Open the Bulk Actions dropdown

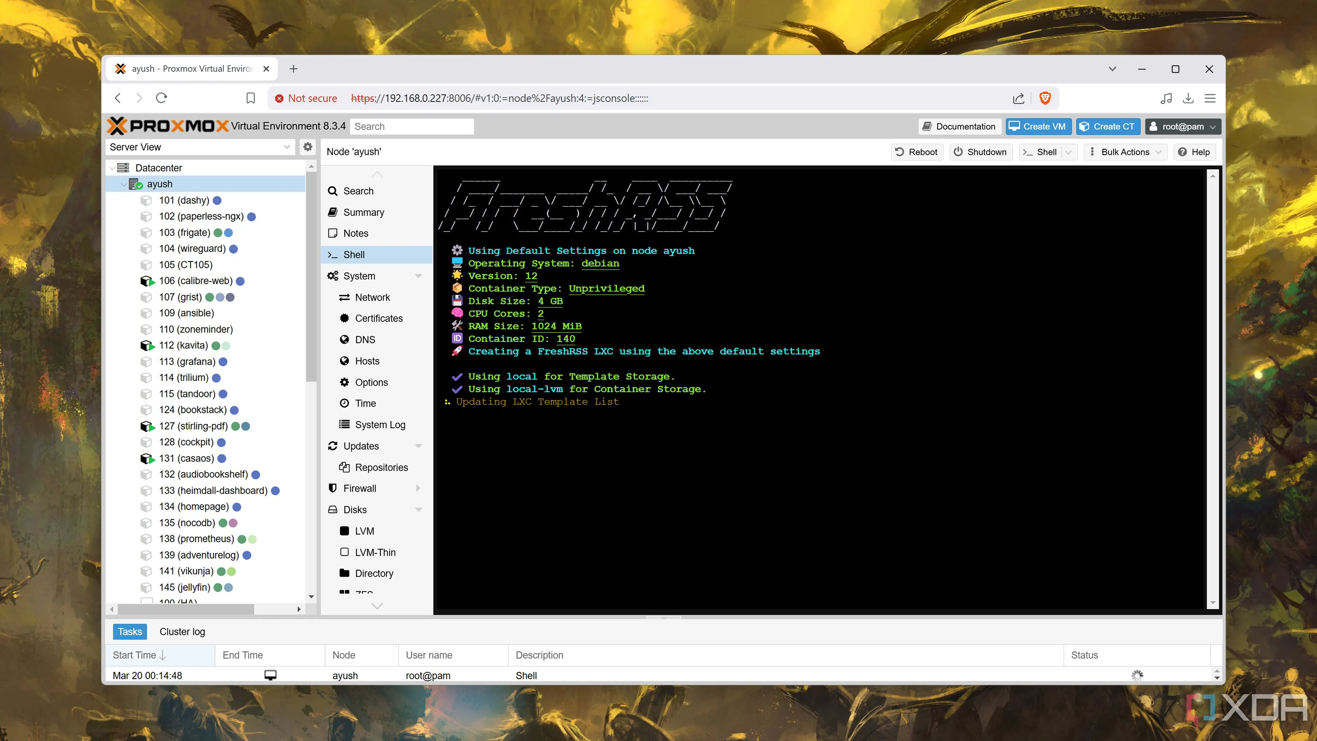click(x=1125, y=152)
